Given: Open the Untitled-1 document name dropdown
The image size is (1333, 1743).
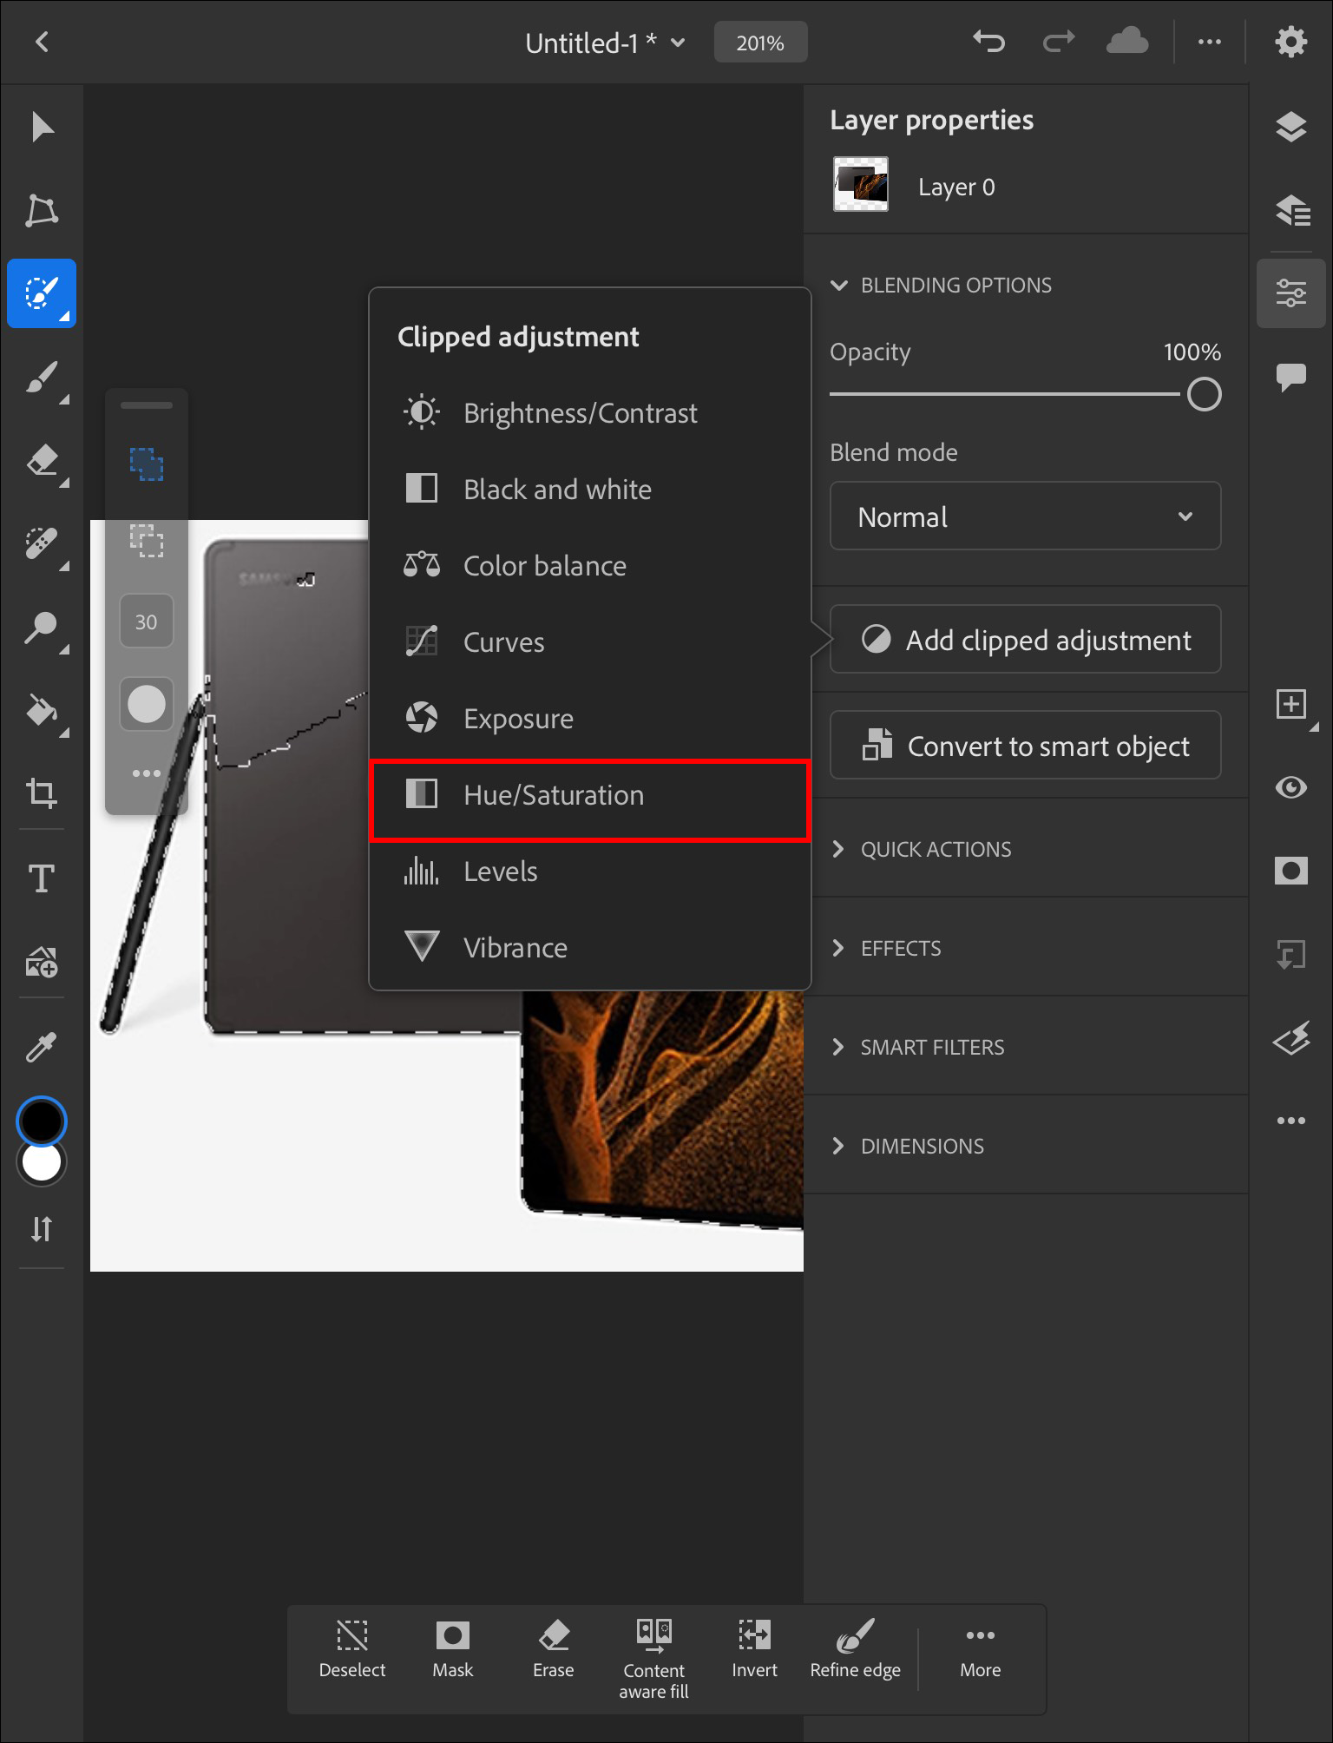Looking at the screenshot, I should [605, 43].
